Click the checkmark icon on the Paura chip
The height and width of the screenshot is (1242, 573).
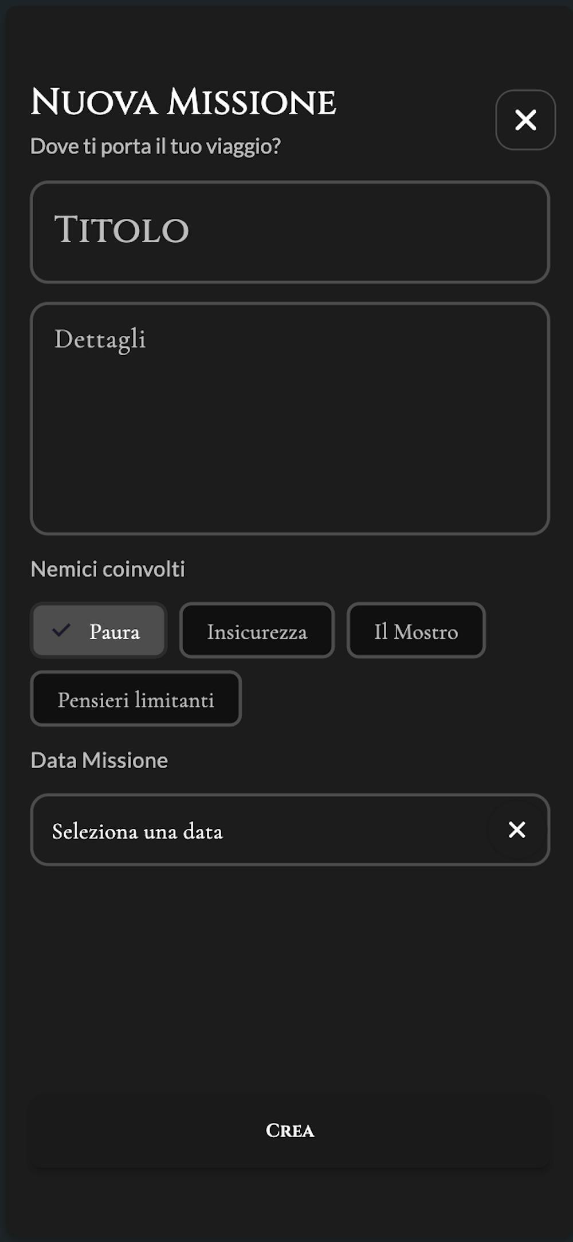pos(61,630)
